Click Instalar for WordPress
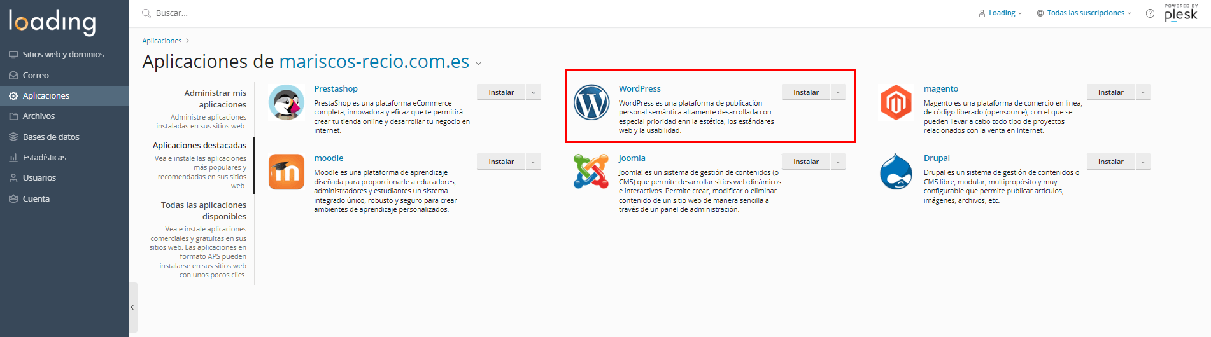Screen dimensions: 1211x337 (x=806, y=92)
